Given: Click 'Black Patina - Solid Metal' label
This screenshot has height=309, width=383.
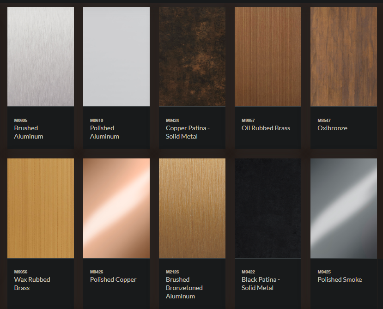Looking at the screenshot, I should pyautogui.click(x=261, y=284).
